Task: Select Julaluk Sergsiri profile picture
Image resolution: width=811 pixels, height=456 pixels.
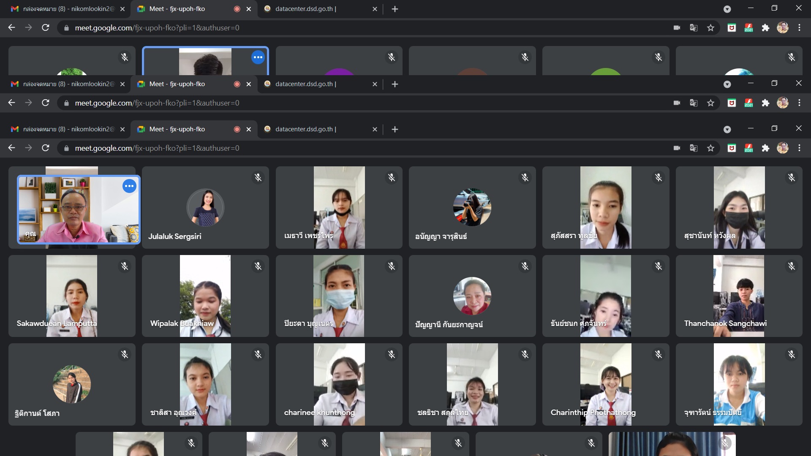Action: coord(205,207)
